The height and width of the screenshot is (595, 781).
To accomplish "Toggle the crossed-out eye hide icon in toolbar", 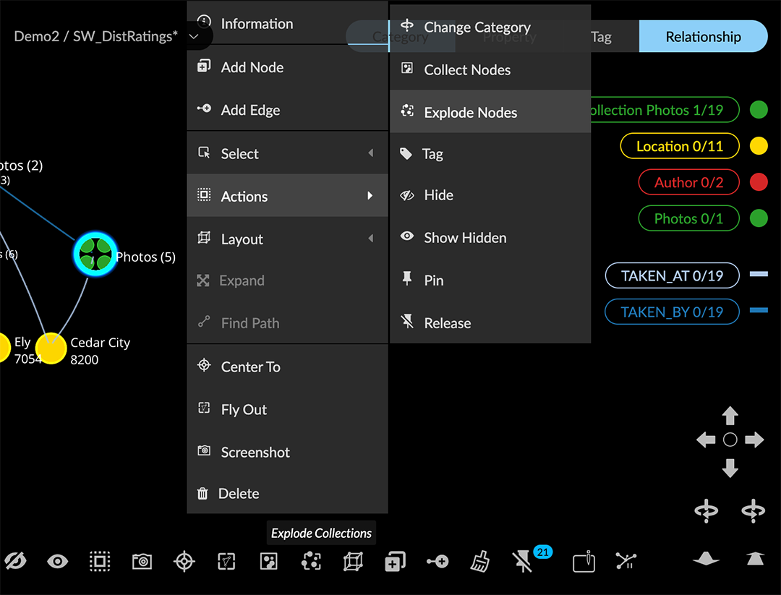I will click(x=15, y=561).
